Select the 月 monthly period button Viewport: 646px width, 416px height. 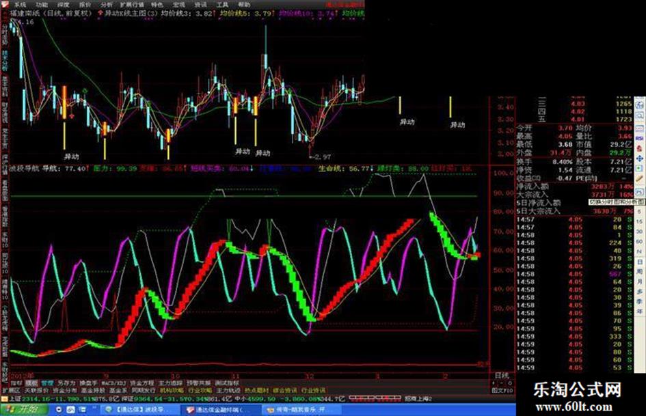pos(639,281)
